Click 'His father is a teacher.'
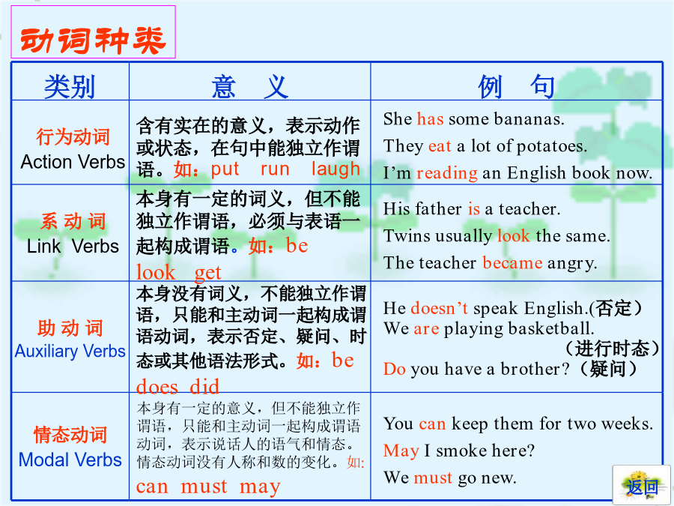Viewport: 674px width, 506px height. (472, 208)
